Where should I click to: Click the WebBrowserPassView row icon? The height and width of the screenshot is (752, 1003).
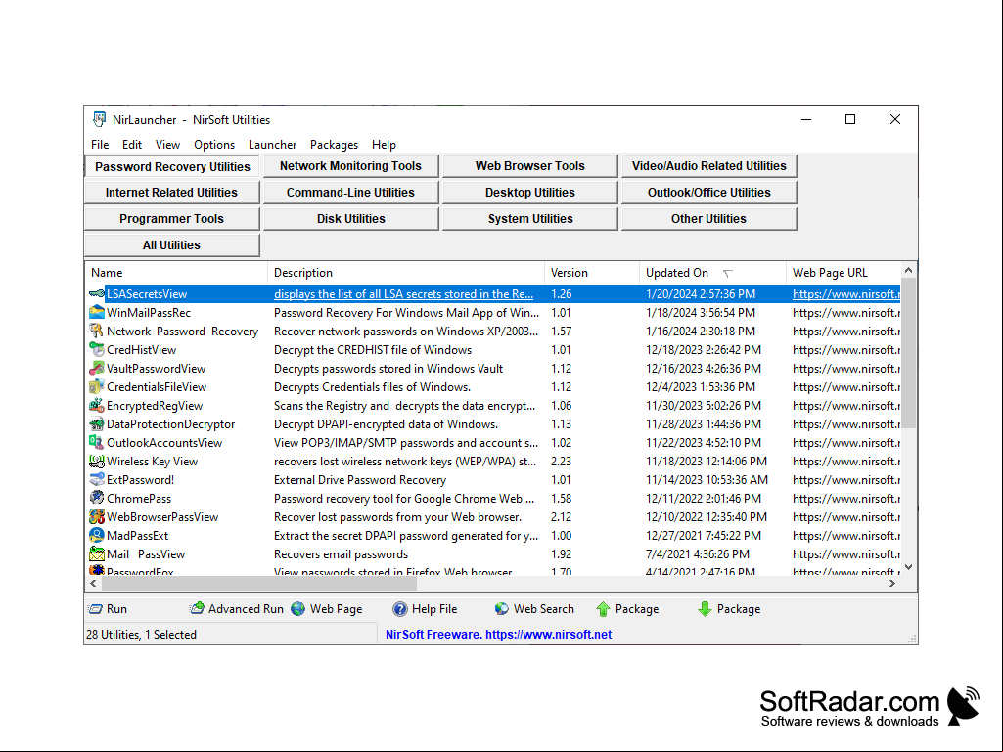[x=97, y=516]
